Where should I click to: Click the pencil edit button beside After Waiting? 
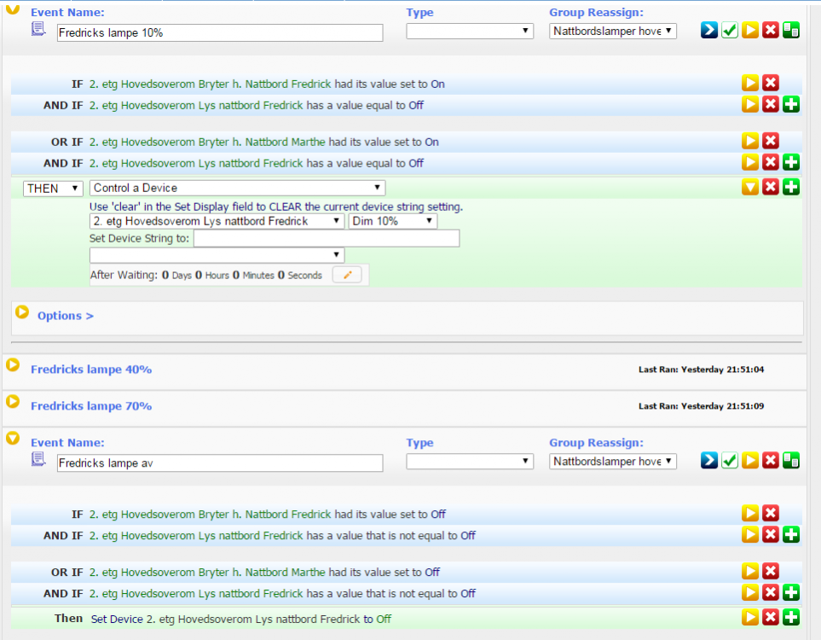(x=347, y=275)
